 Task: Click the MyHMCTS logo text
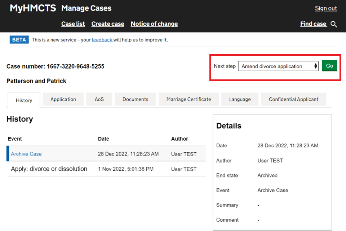(33, 8)
